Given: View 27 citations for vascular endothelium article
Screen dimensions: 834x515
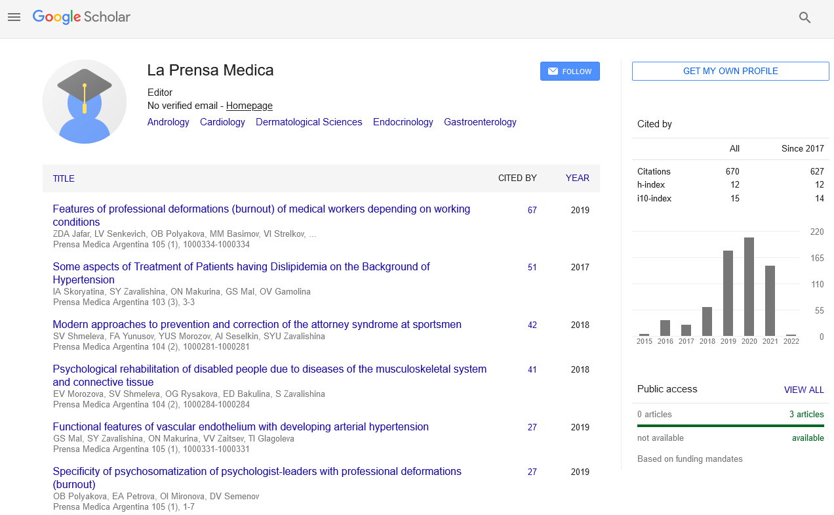Looking at the screenshot, I should pos(532,428).
